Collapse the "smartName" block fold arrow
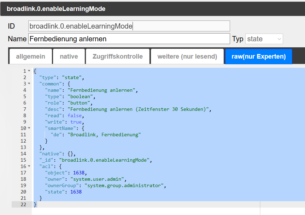 pos(29,128)
